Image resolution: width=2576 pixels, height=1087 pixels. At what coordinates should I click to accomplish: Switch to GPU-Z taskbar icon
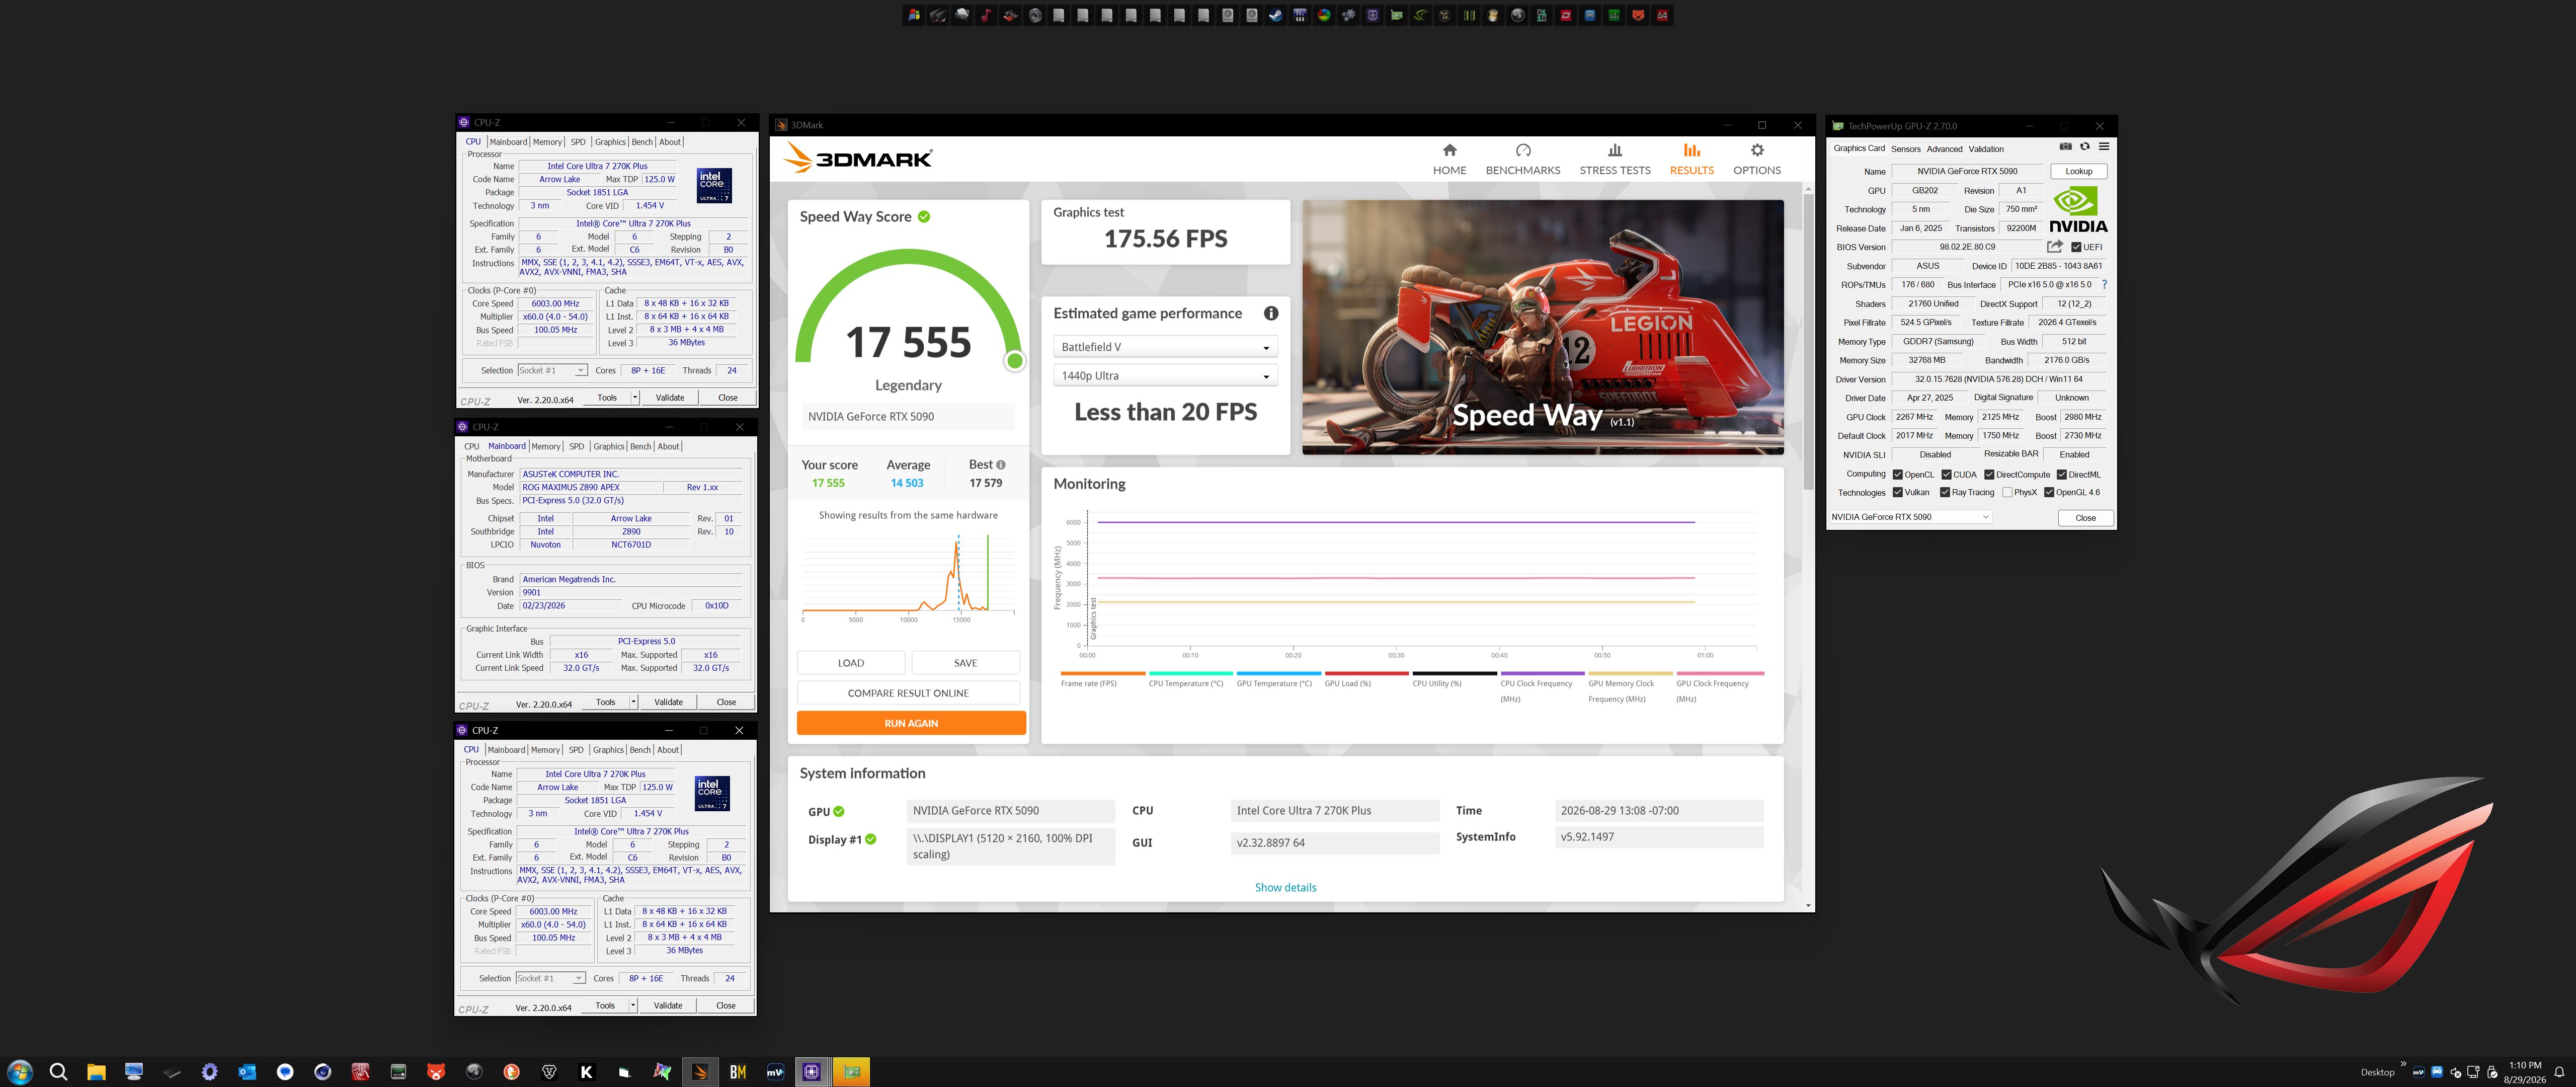(851, 1072)
